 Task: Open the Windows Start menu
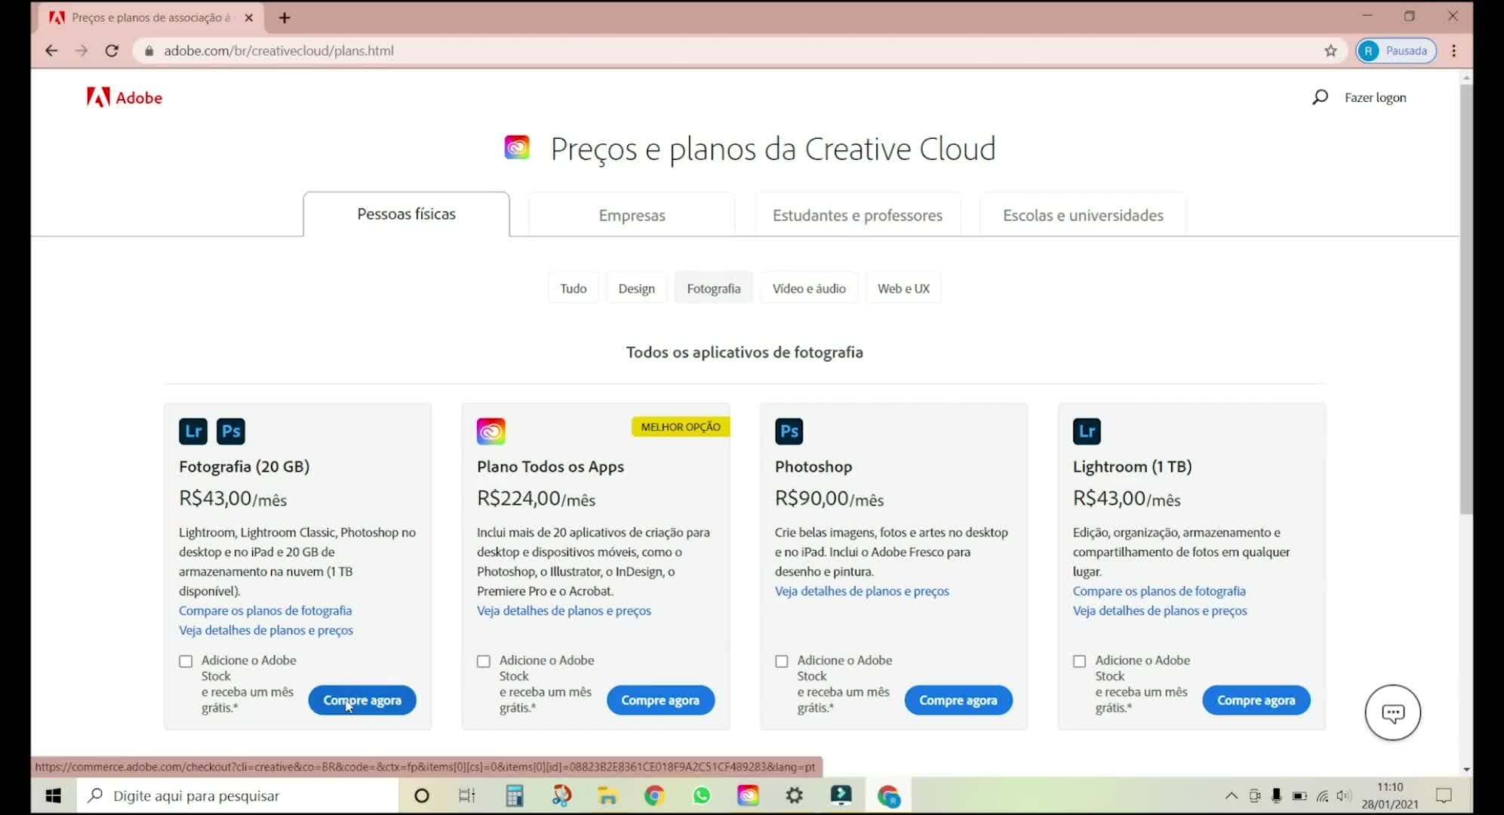point(53,795)
